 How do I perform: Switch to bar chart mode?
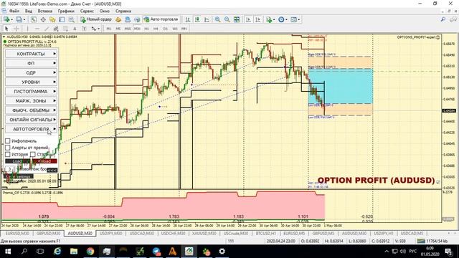point(188,19)
